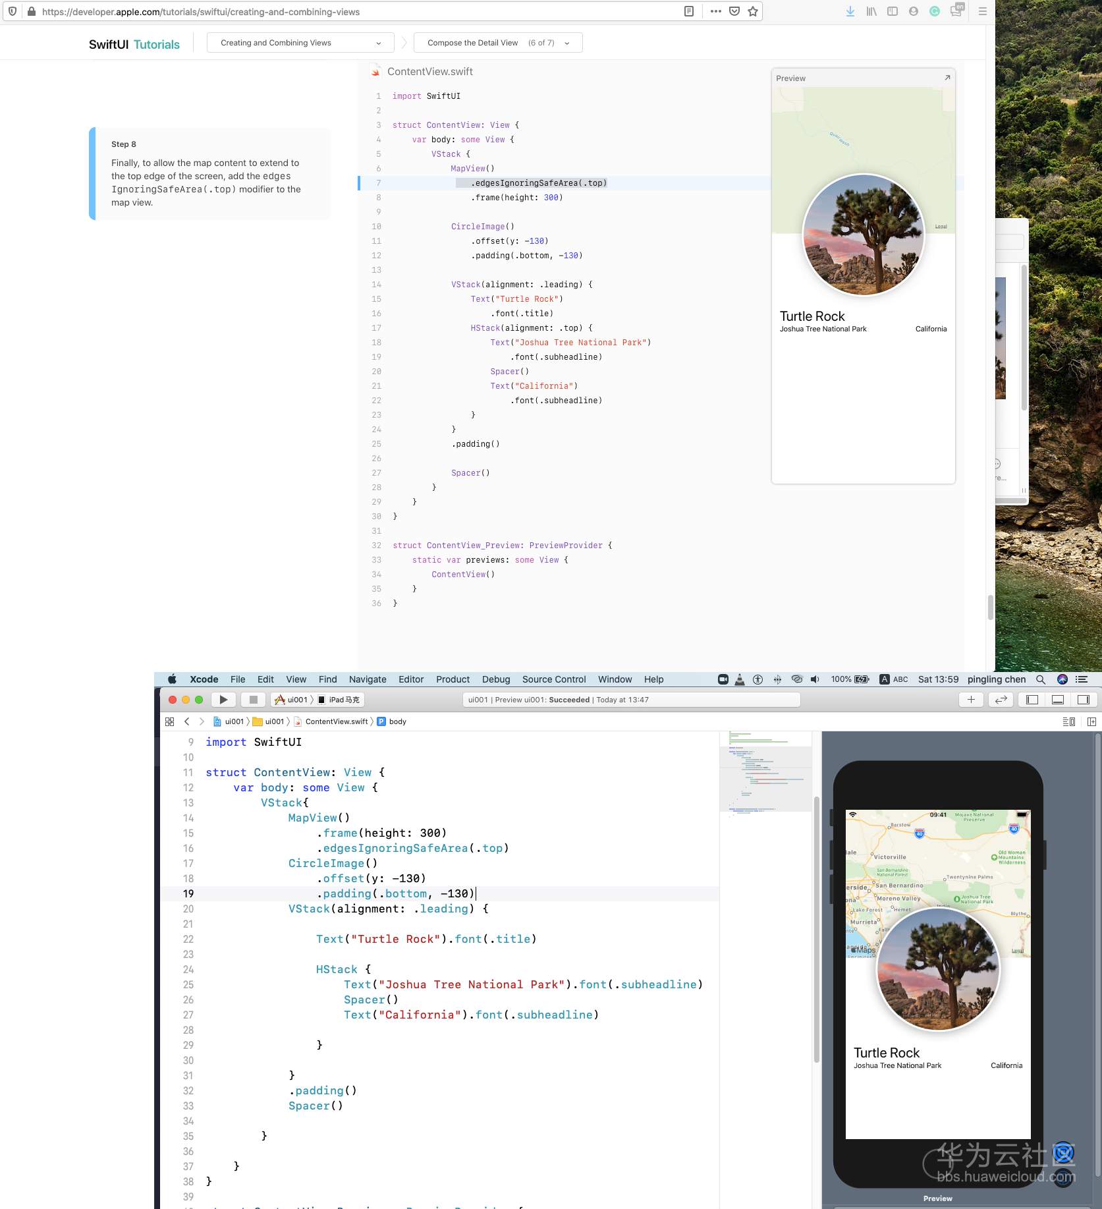The width and height of the screenshot is (1102, 1209).
Task: Click the translate extension icon with EN badge
Action: (957, 10)
